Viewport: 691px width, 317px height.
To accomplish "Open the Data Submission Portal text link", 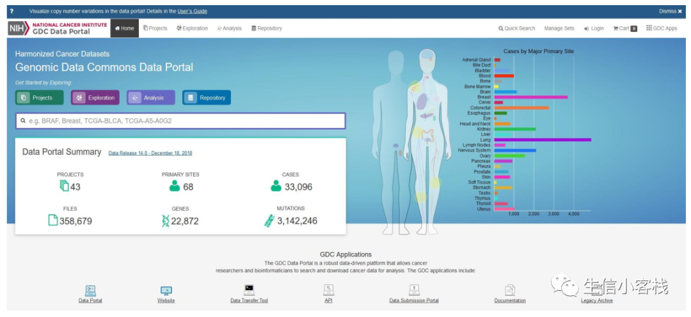I will point(414,301).
